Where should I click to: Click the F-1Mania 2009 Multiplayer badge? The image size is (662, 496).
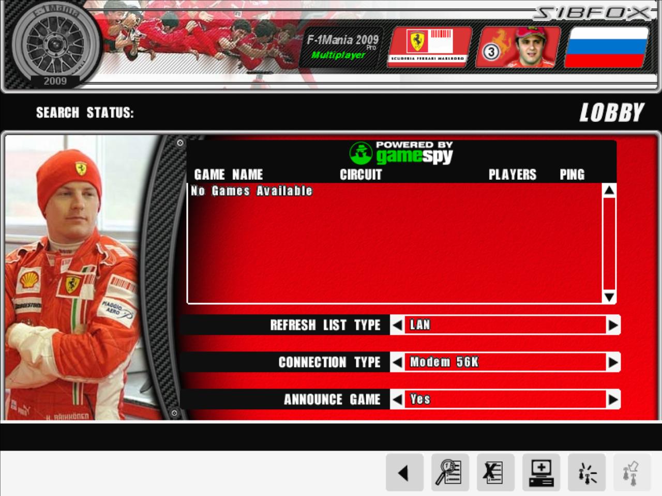click(341, 48)
